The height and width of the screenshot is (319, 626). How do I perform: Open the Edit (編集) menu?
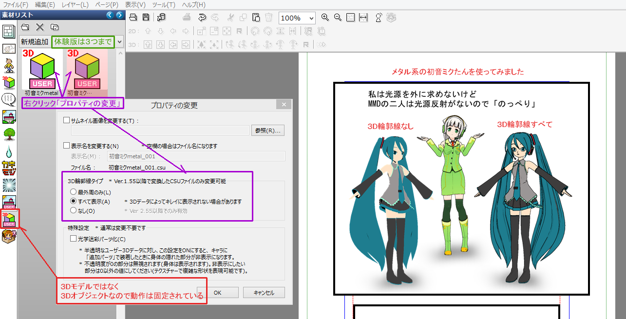(x=45, y=4)
